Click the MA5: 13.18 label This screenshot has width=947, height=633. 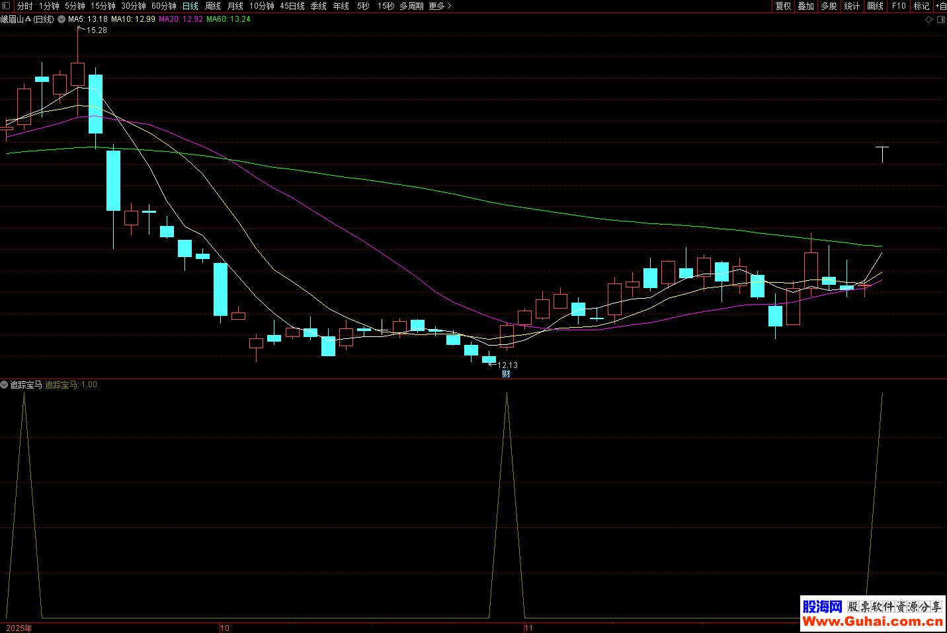click(88, 19)
